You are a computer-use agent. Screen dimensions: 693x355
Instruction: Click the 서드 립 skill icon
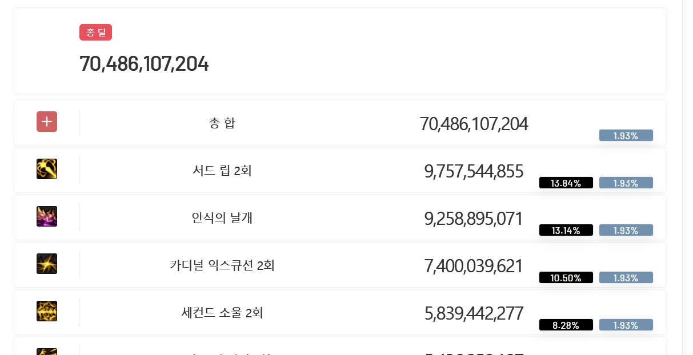[47, 169]
